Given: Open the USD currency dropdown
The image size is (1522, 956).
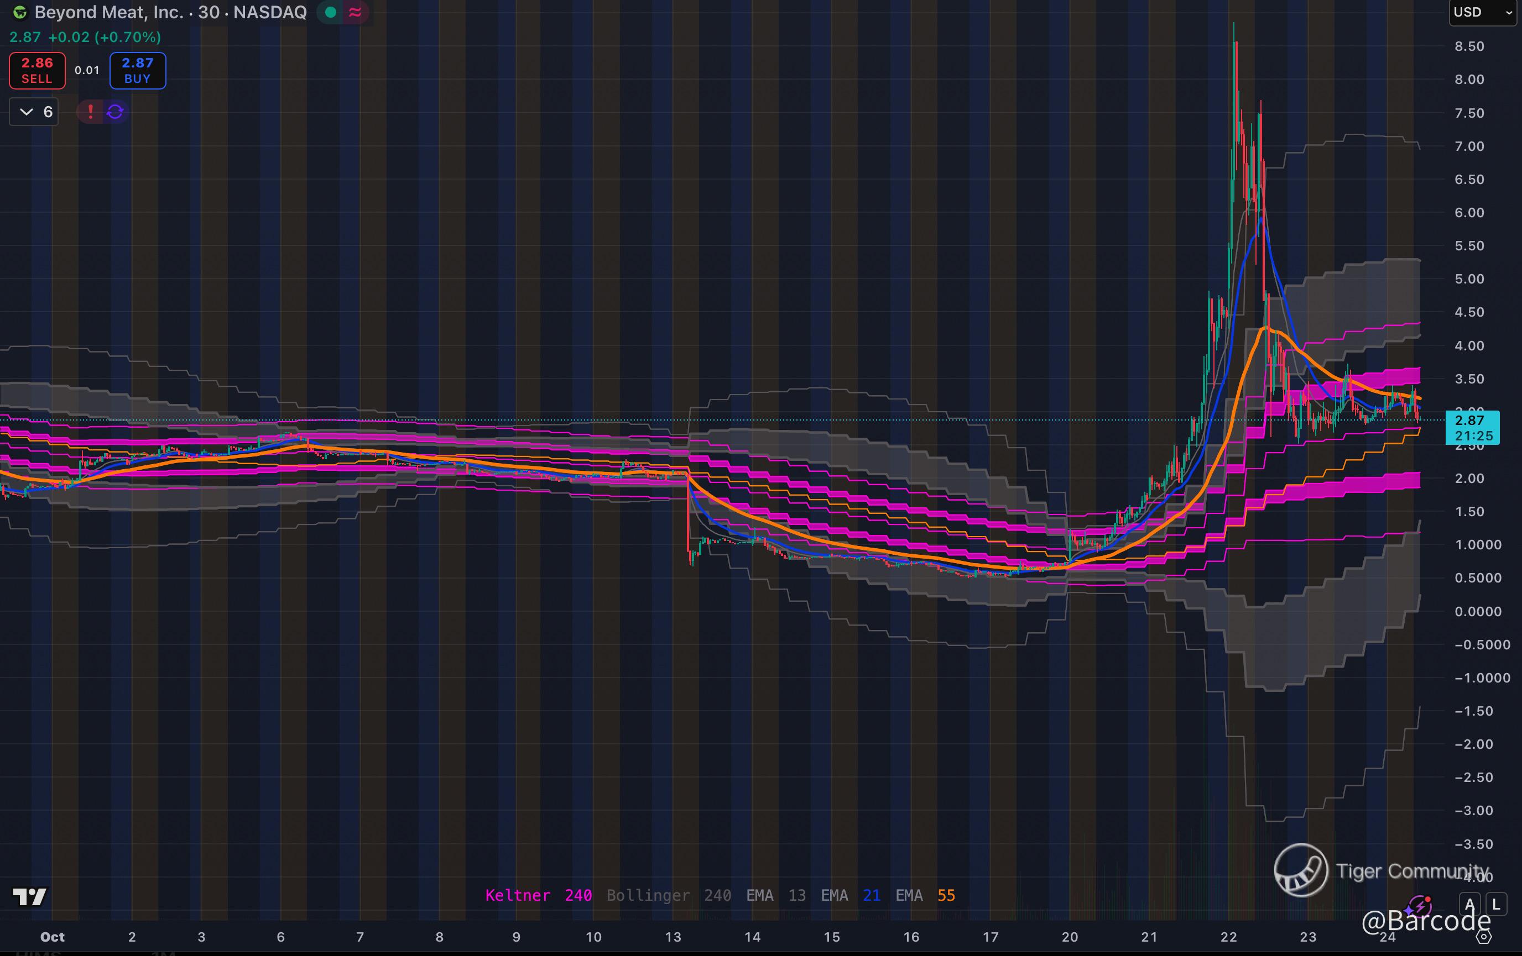Looking at the screenshot, I should click(1482, 12).
